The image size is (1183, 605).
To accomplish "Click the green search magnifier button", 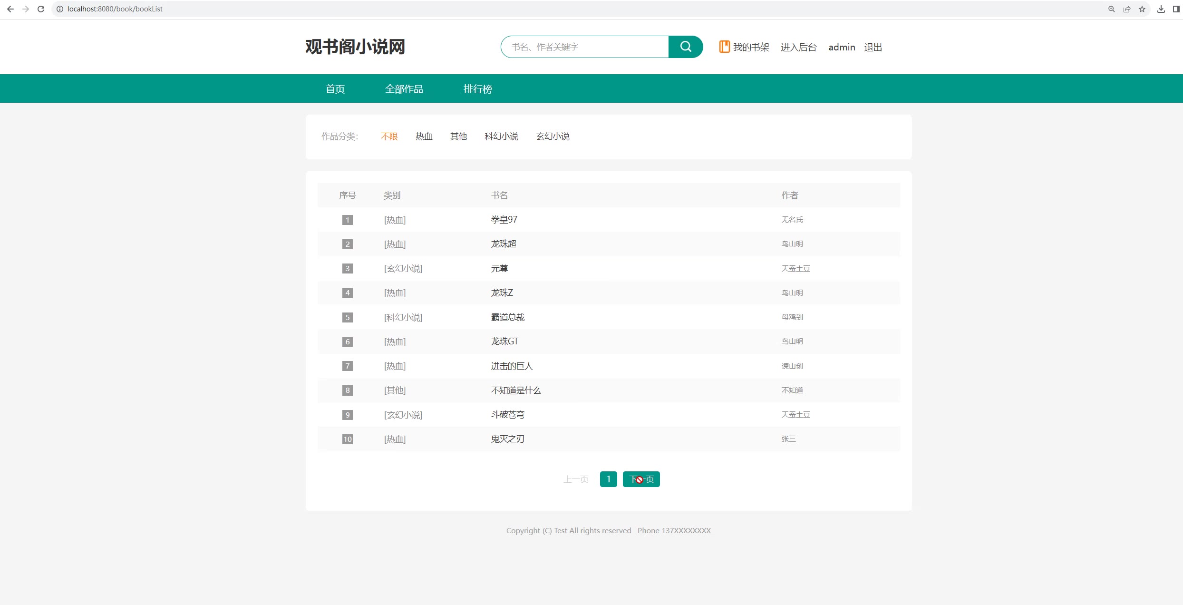I will [x=686, y=47].
